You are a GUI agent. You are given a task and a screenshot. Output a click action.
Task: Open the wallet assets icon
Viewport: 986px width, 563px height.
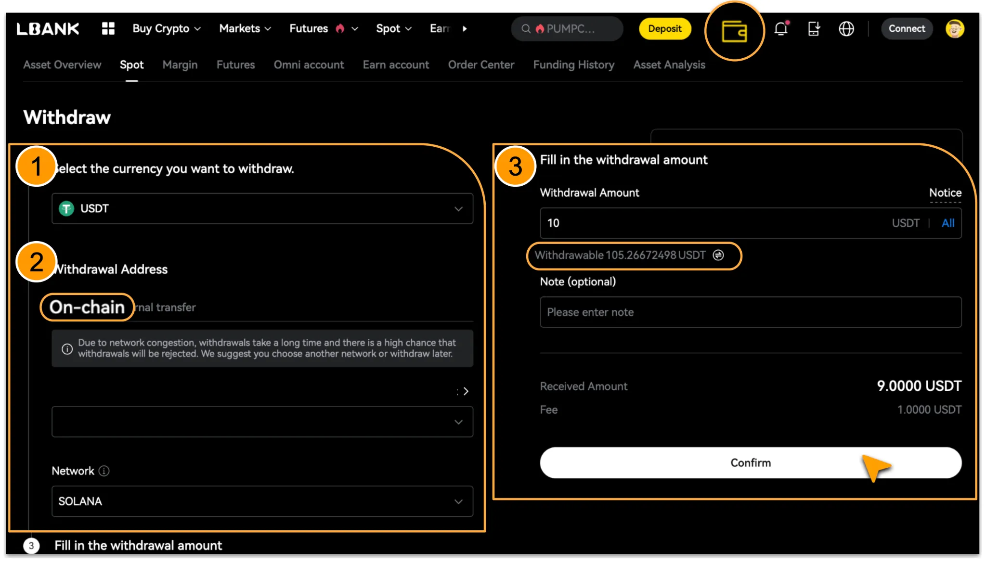734,32
